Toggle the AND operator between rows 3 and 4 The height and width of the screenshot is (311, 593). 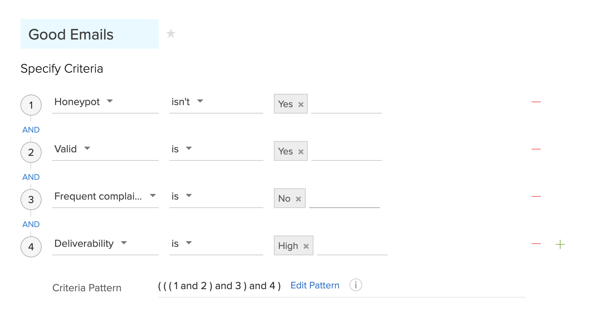[x=31, y=224]
